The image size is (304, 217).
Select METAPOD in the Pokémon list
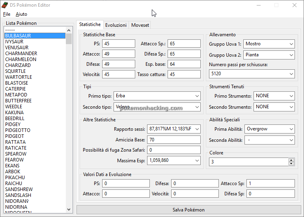(x=35, y=95)
